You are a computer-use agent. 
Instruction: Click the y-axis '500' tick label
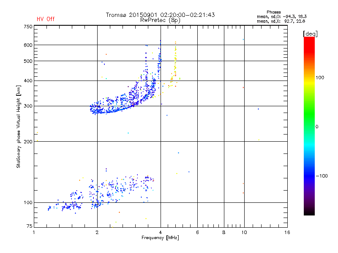click(x=28, y=61)
